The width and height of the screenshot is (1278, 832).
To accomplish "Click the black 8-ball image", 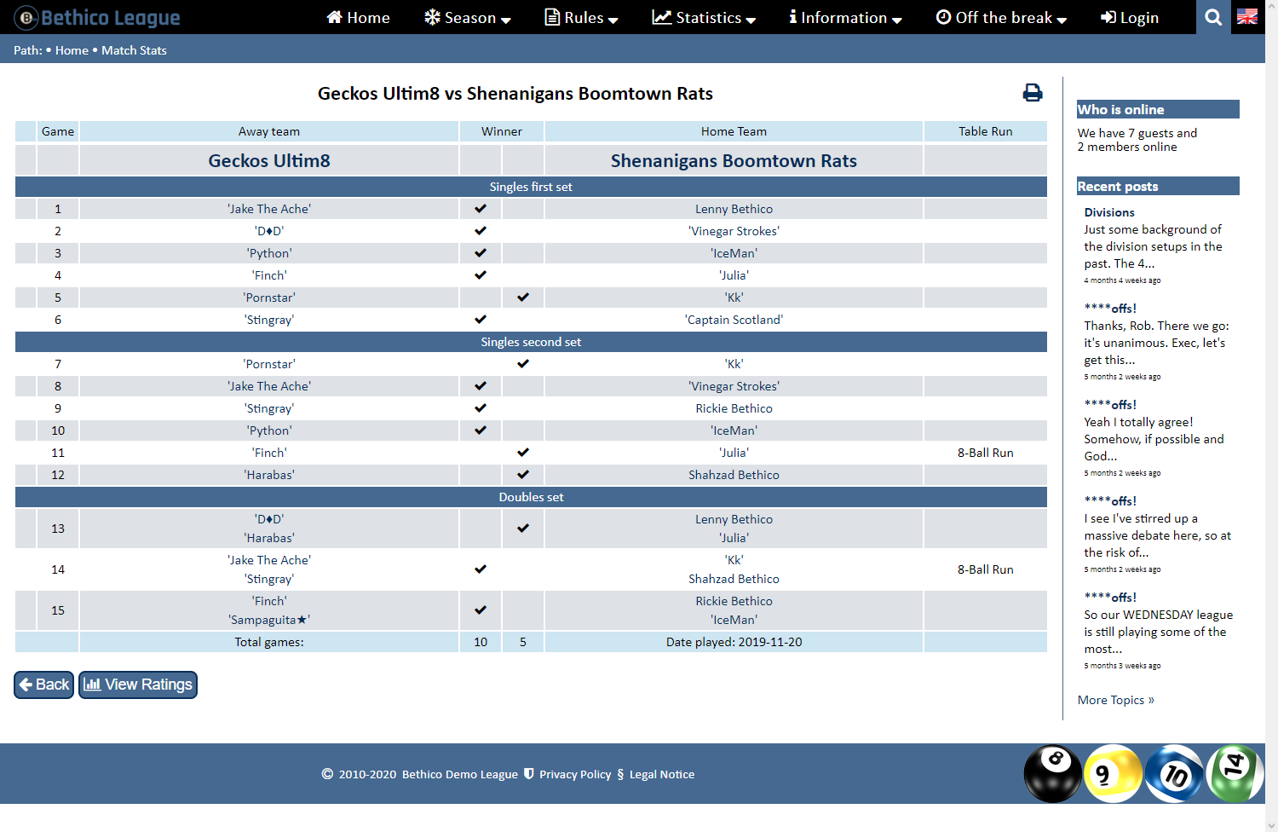I will [x=1052, y=774].
